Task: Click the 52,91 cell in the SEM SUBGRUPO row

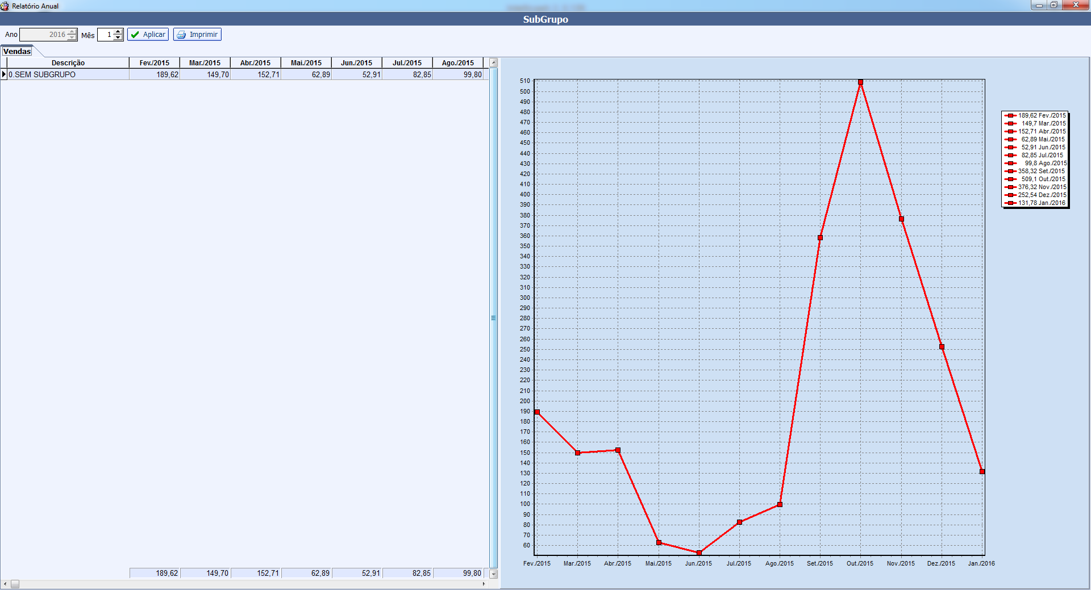Action: point(357,74)
